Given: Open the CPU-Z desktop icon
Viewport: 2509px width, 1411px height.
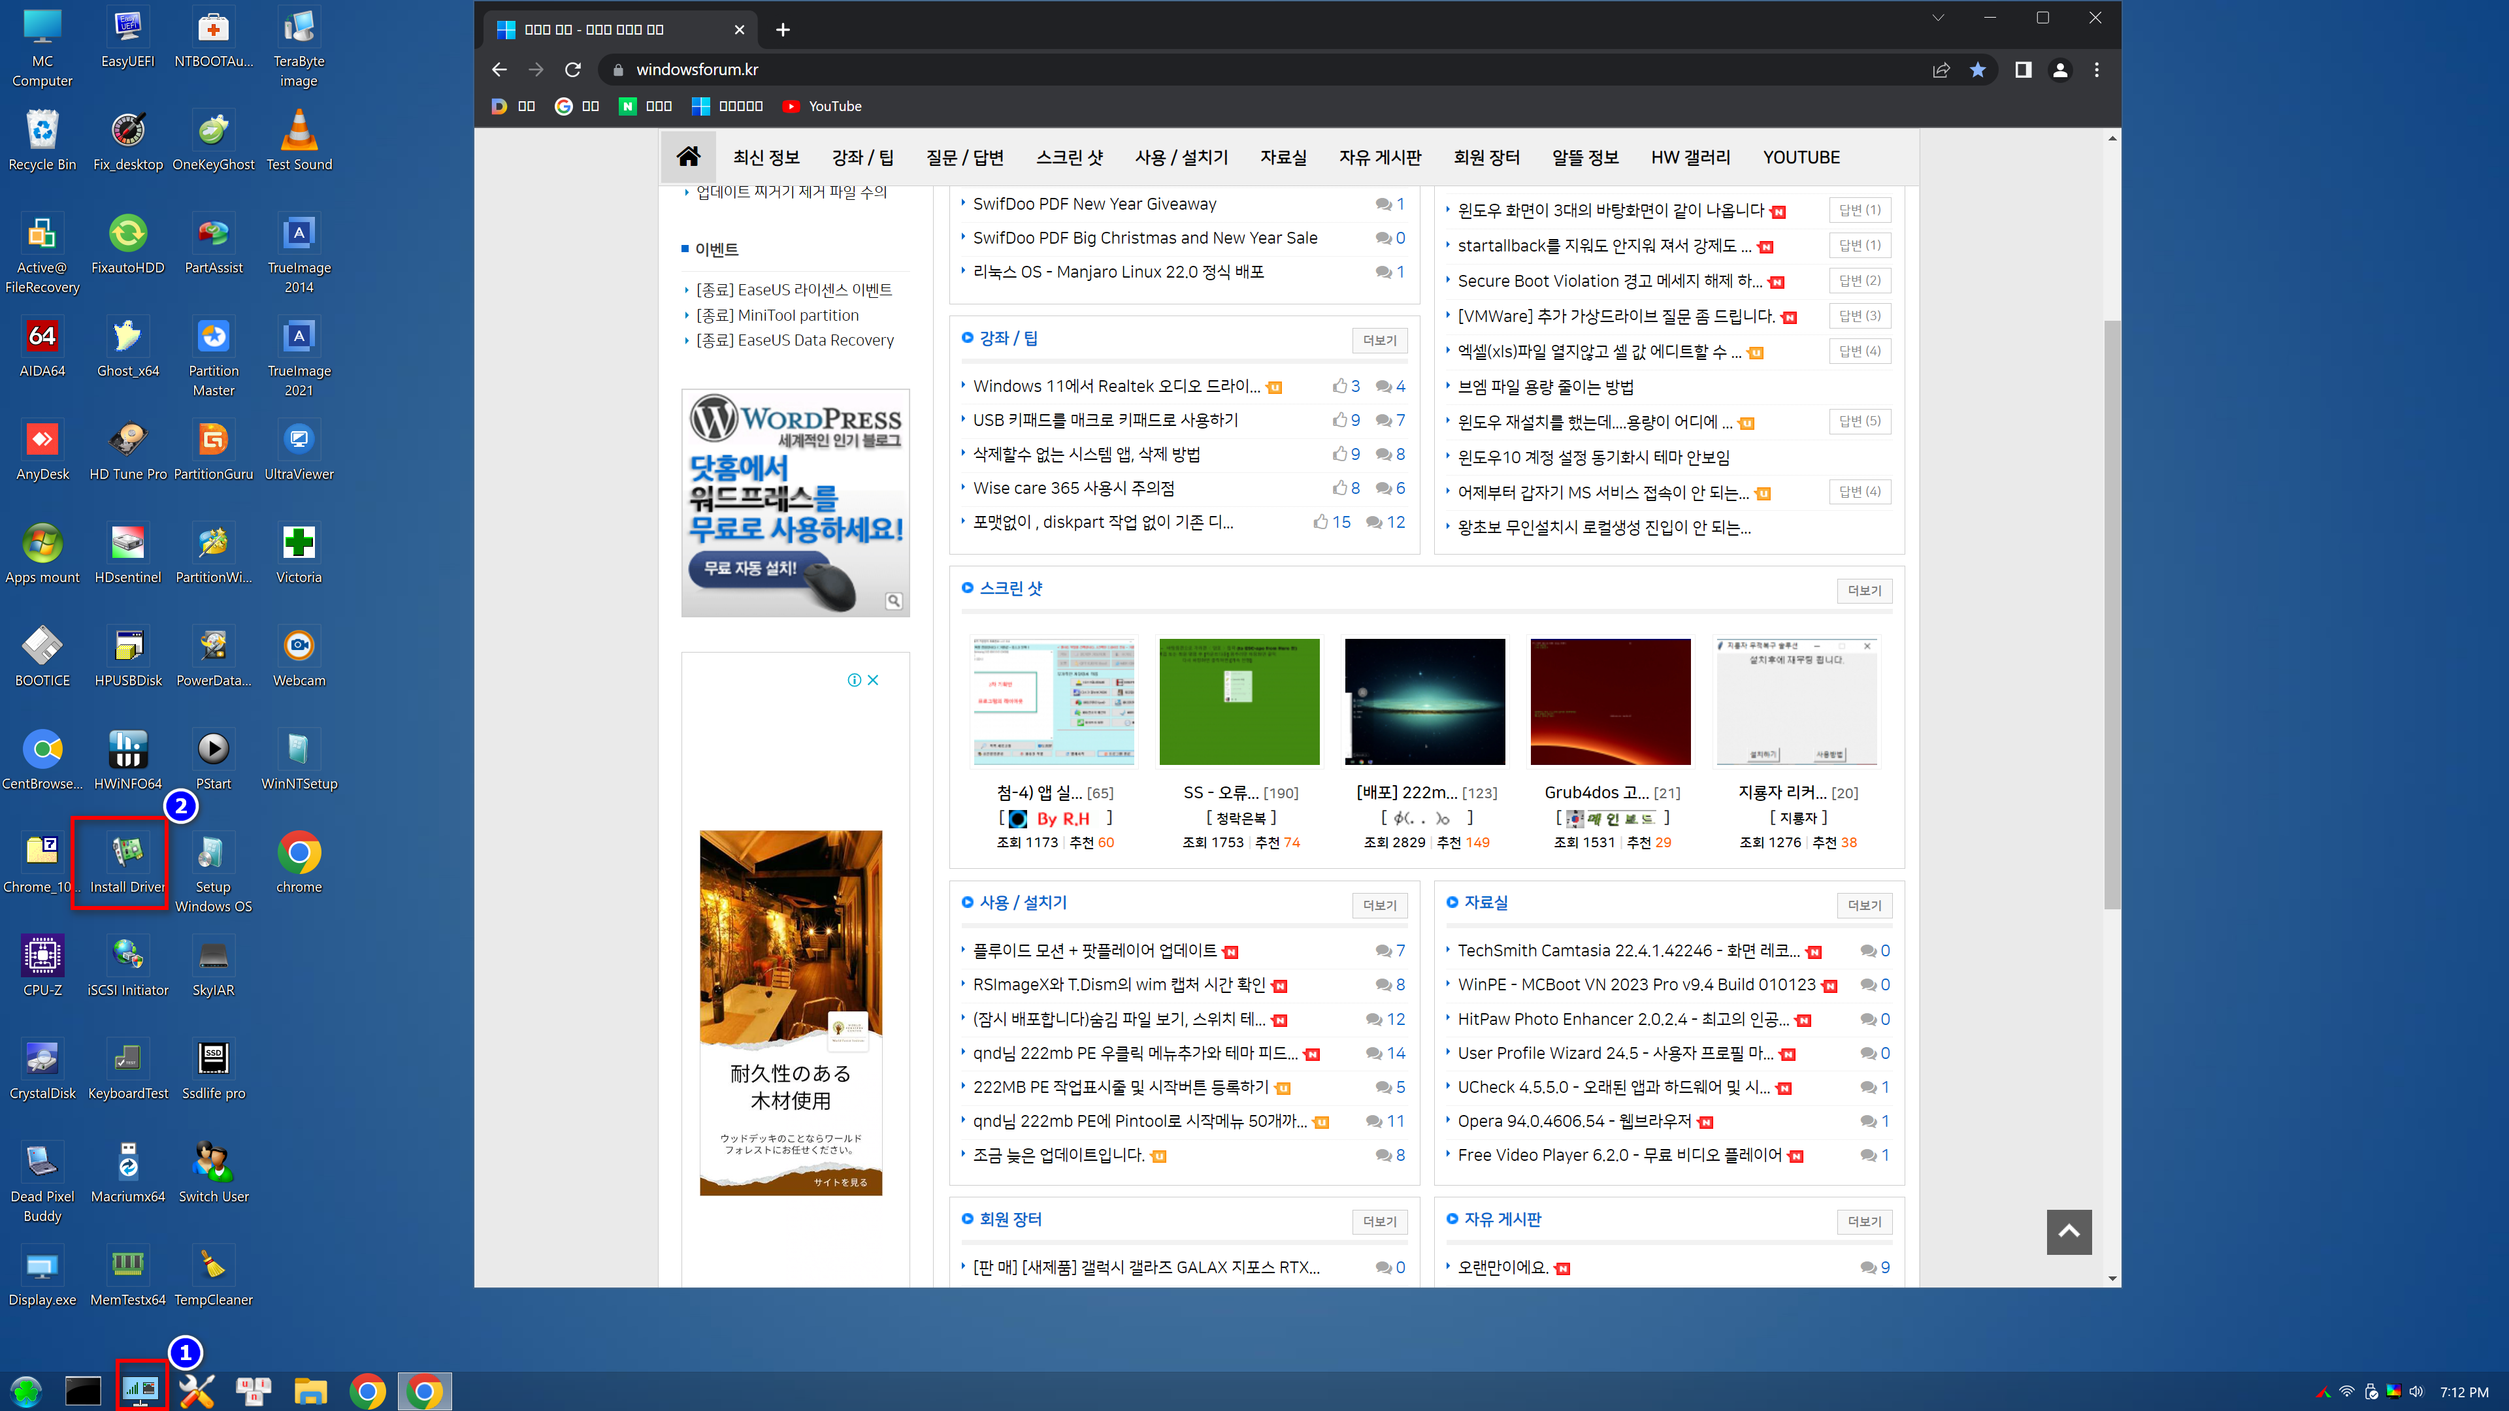Looking at the screenshot, I should 42,968.
